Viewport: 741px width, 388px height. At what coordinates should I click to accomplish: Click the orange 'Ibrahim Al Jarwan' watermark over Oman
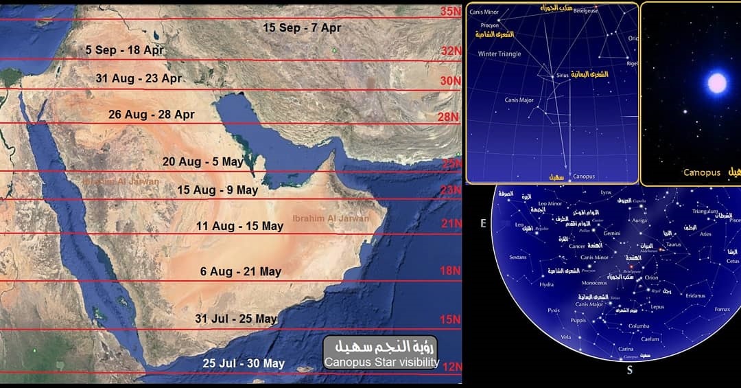(x=331, y=219)
